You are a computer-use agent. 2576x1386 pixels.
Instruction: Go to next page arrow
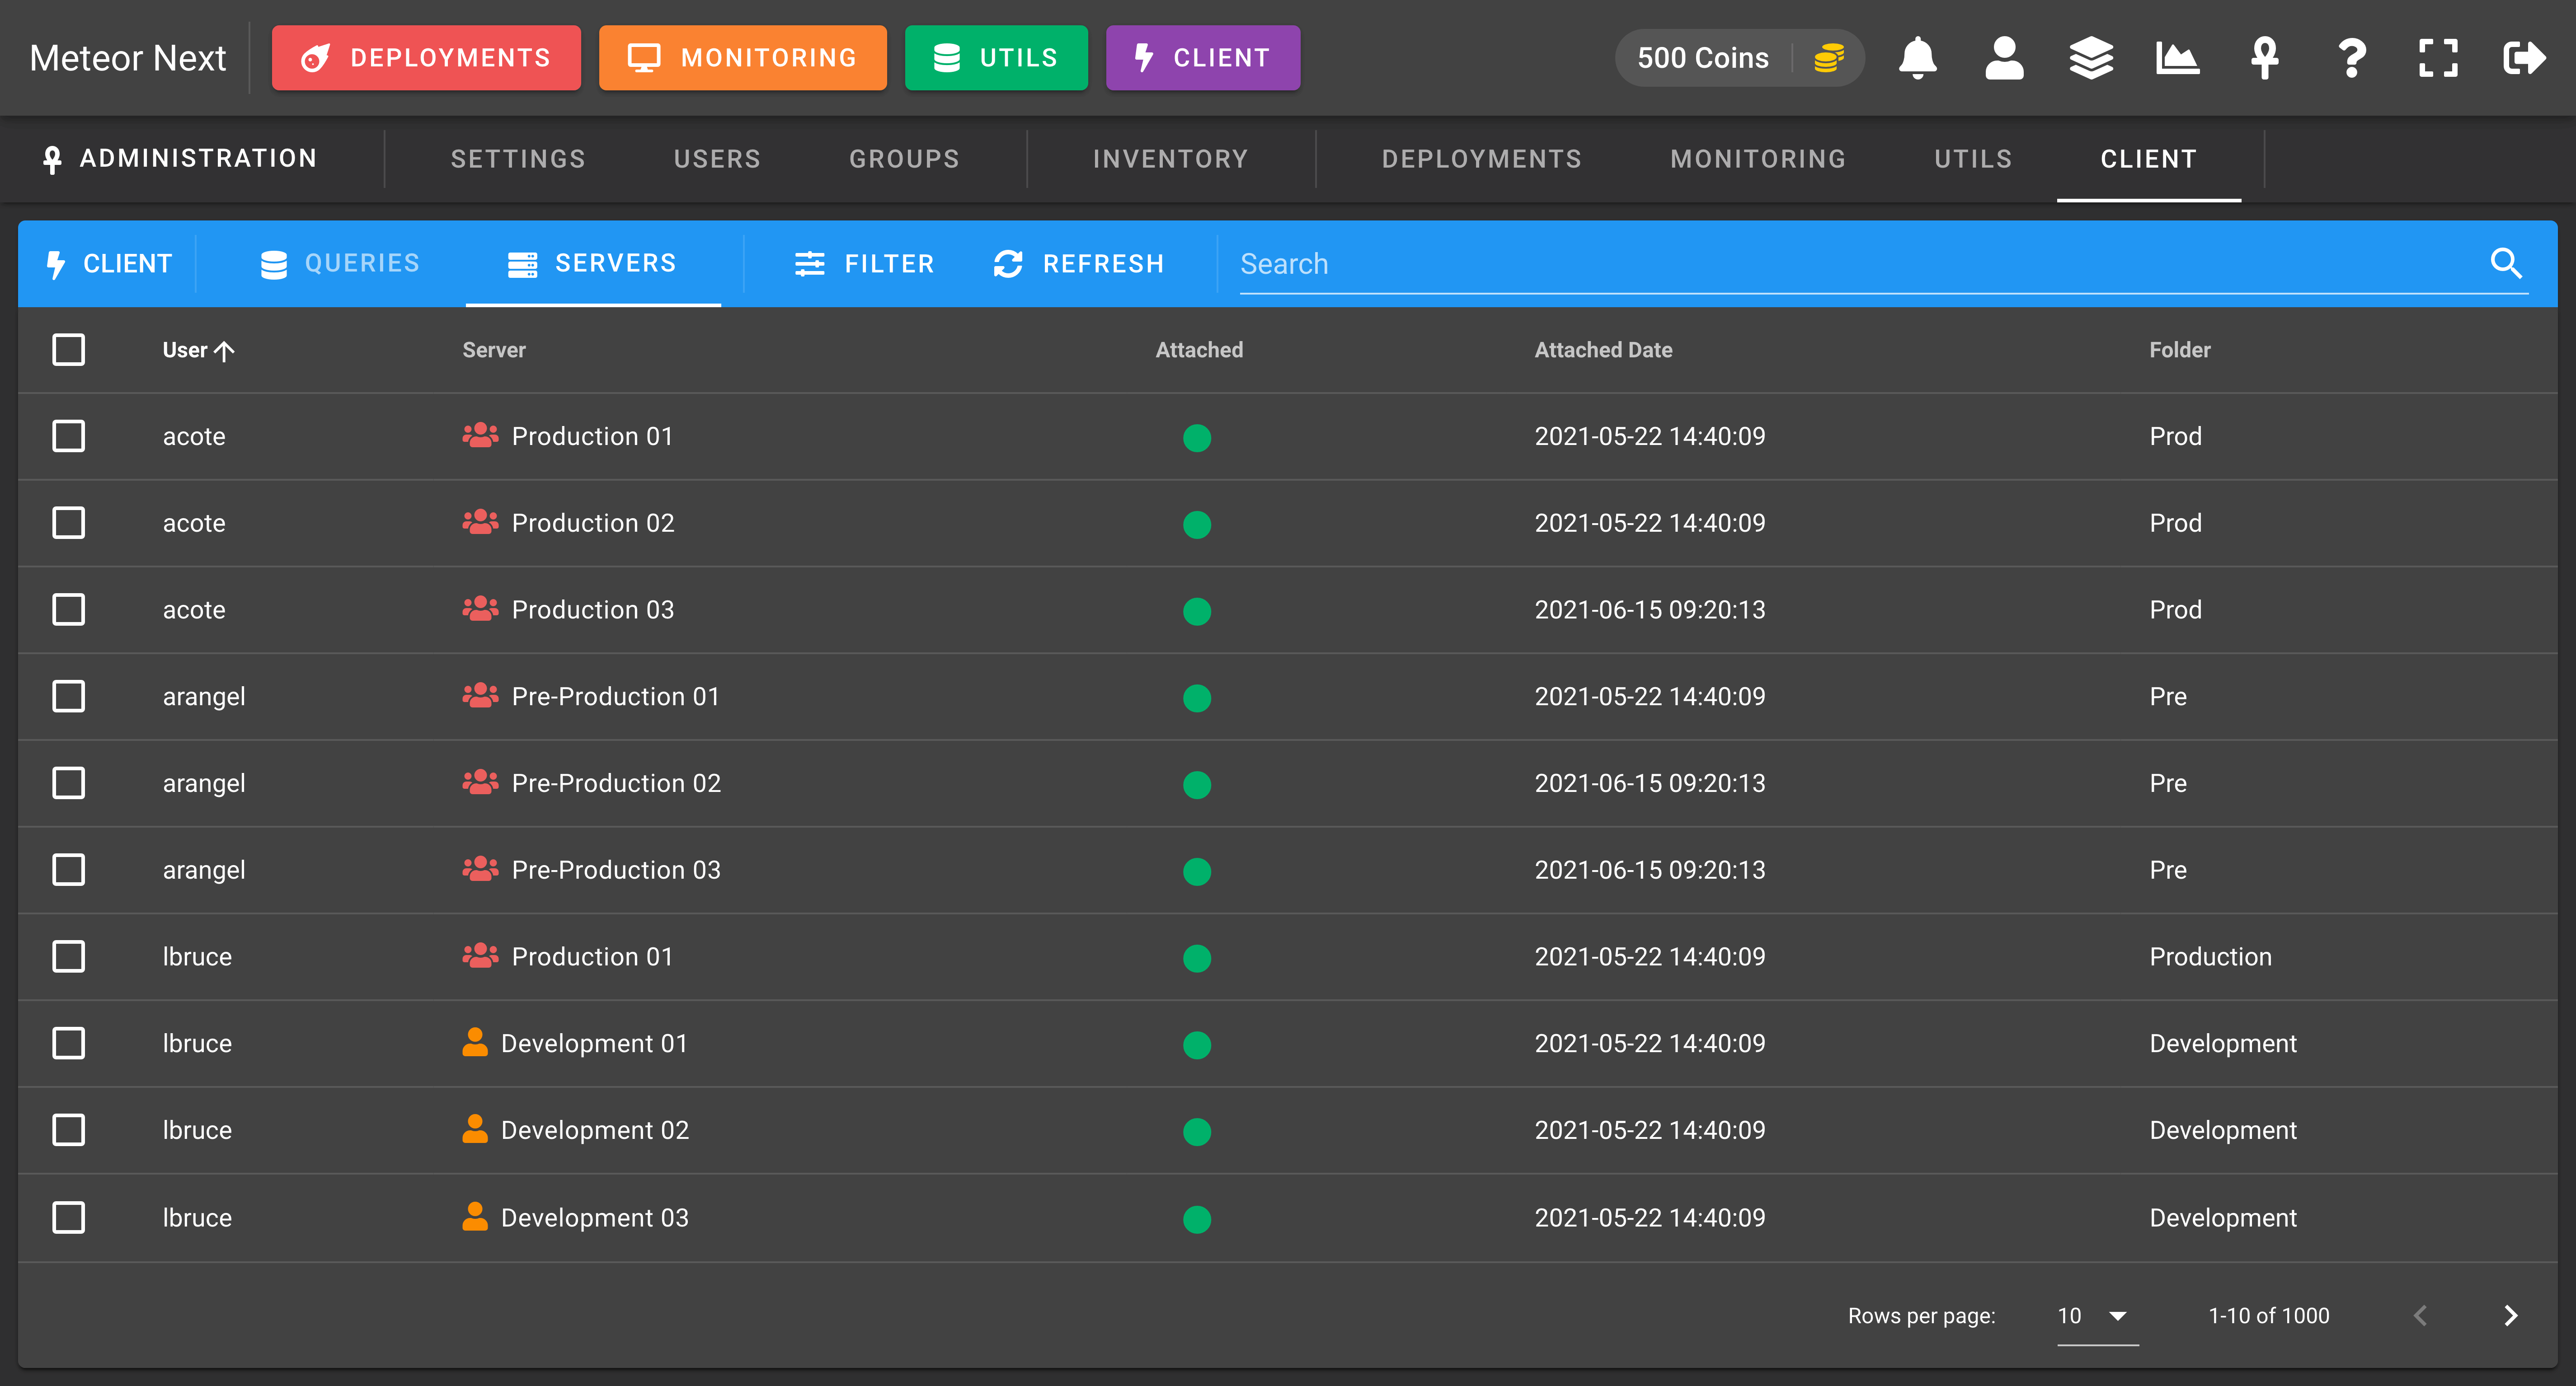coord(2510,1315)
